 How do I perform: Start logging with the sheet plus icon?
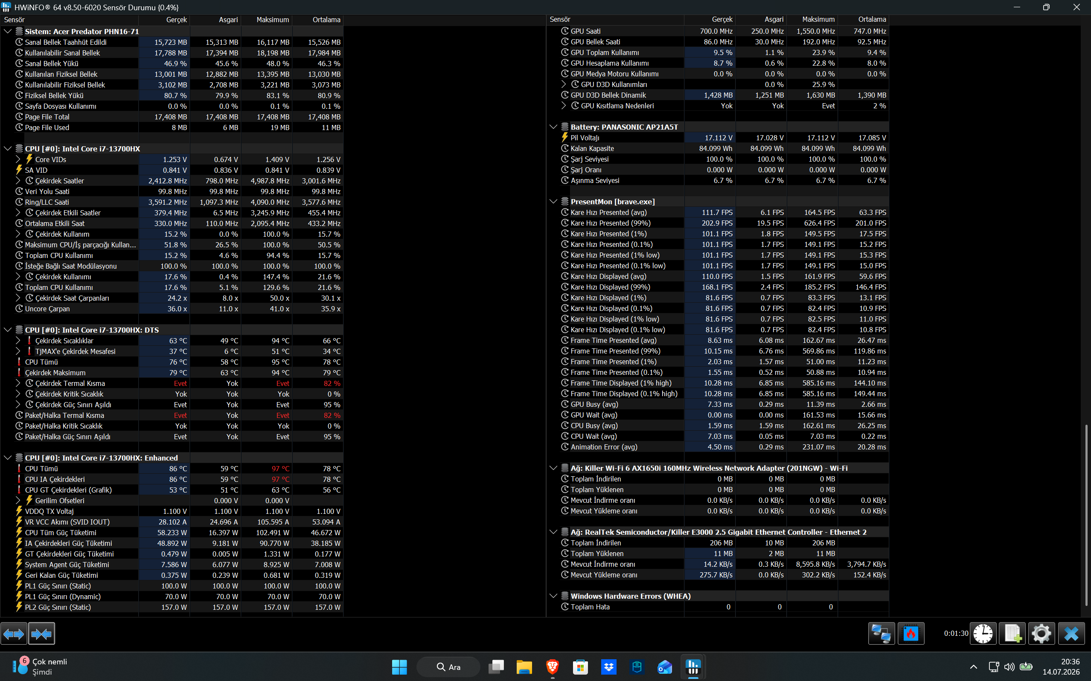pos(1012,634)
